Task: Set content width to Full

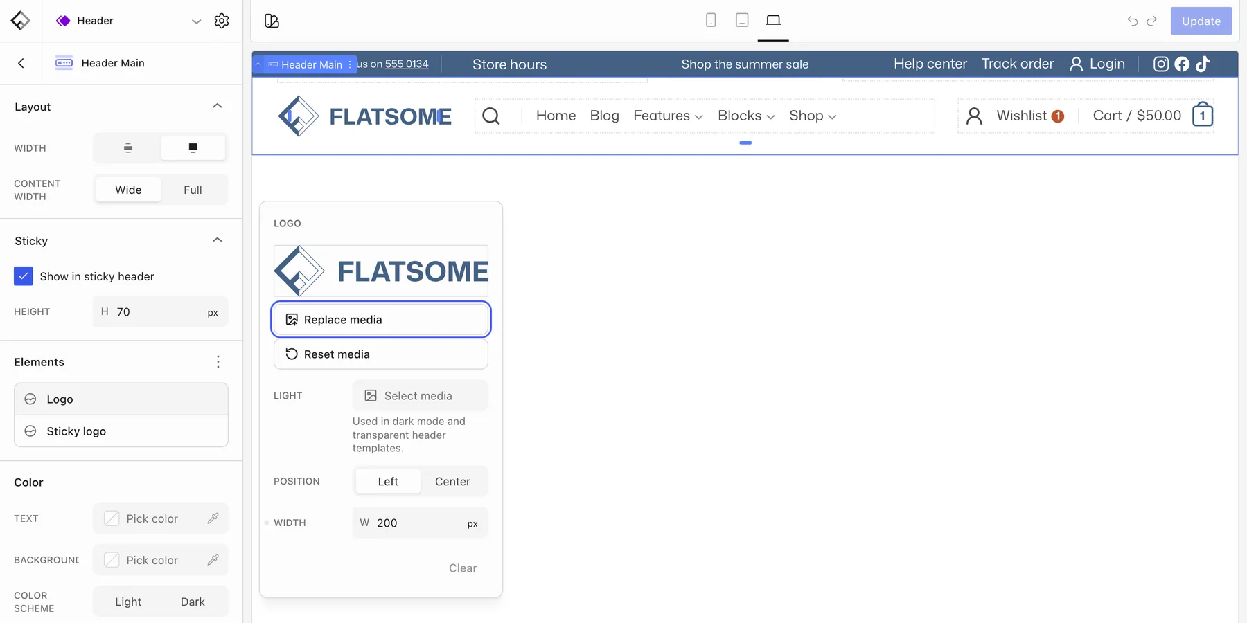Action: (193, 190)
